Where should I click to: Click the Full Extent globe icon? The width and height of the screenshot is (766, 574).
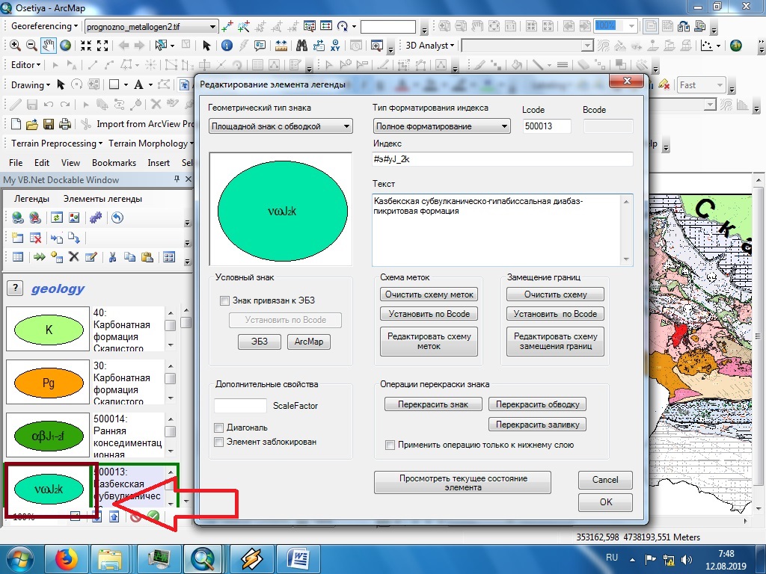[x=65, y=45]
